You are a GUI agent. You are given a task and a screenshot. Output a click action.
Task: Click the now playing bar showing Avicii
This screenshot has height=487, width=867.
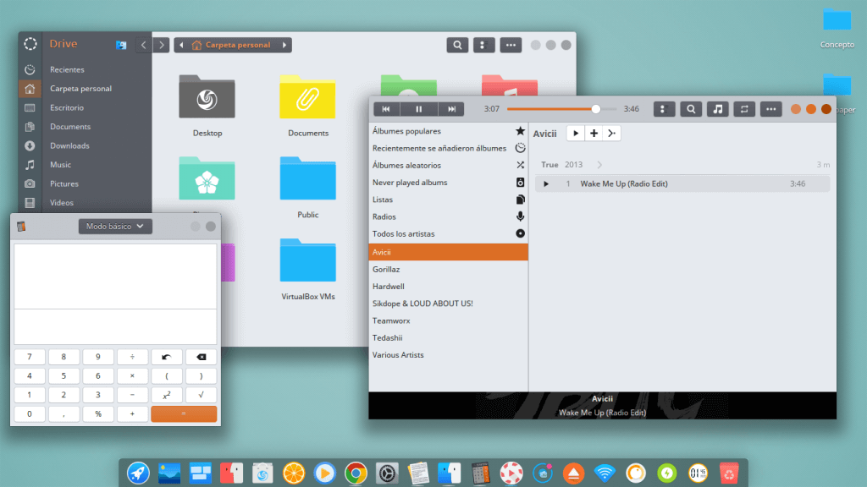pos(602,405)
